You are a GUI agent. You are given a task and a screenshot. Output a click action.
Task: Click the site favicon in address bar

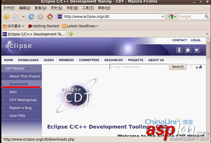point(60,16)
